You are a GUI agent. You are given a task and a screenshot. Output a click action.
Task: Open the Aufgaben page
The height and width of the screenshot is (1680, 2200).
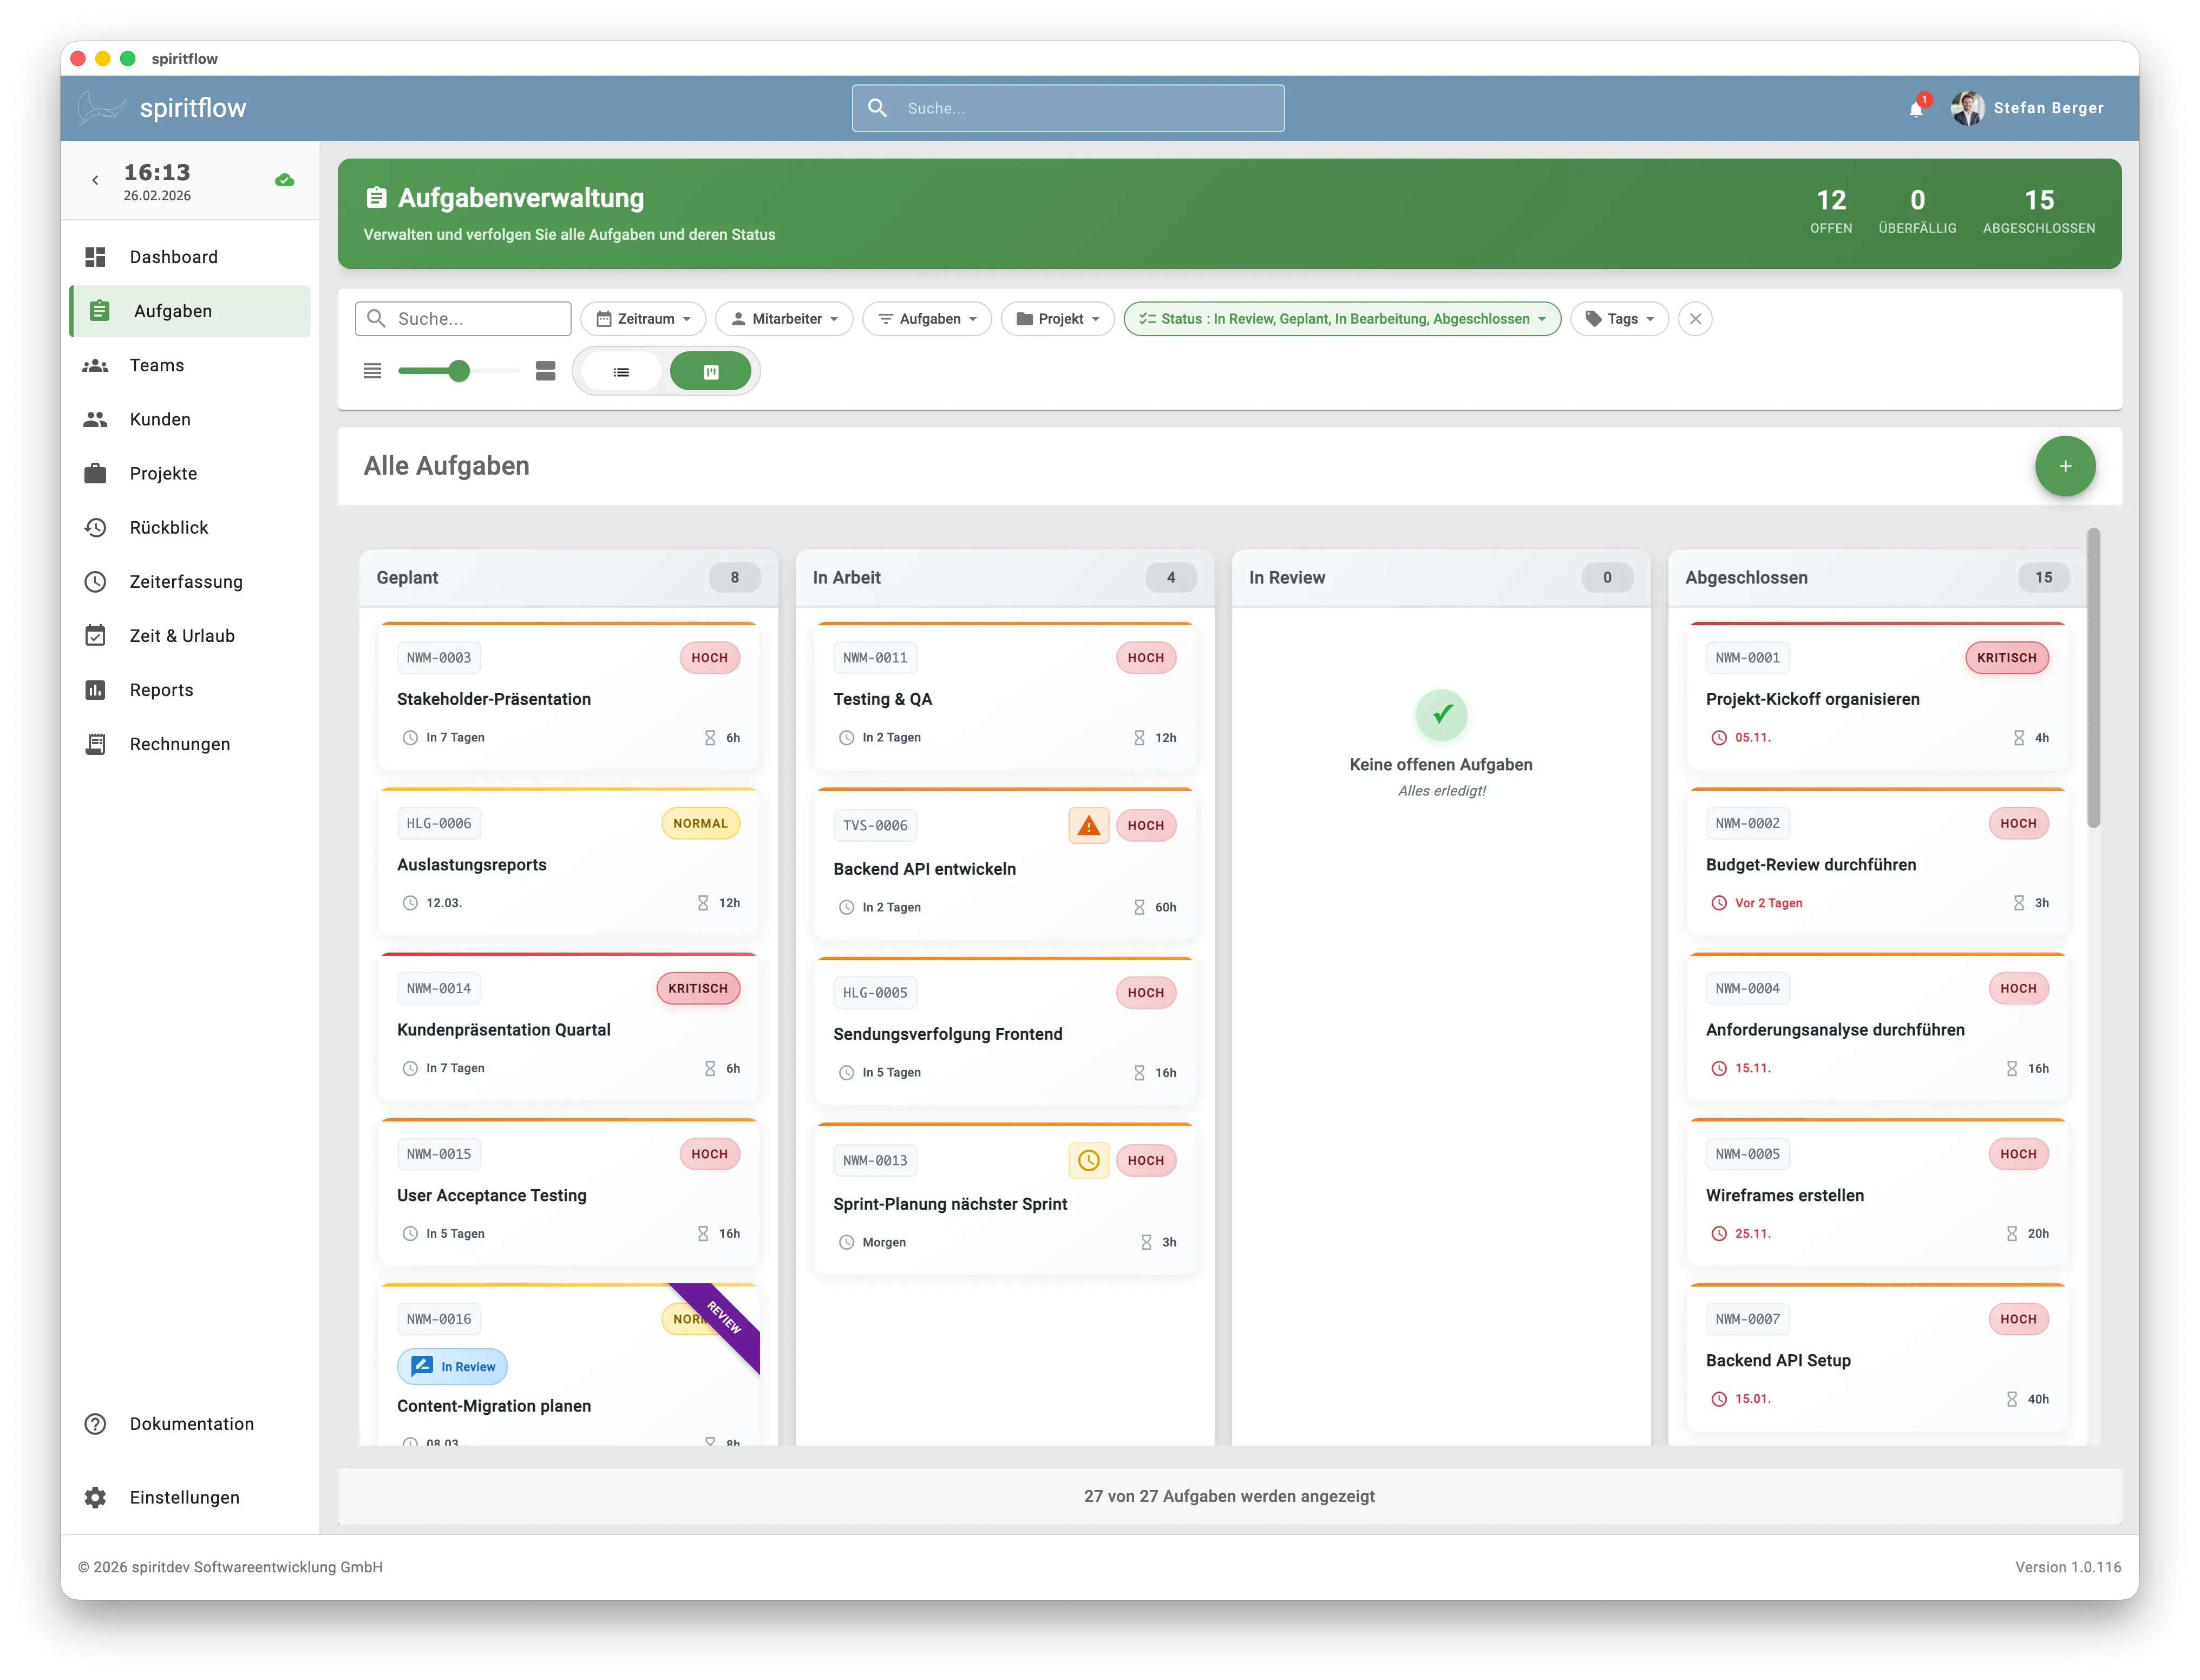190,311
